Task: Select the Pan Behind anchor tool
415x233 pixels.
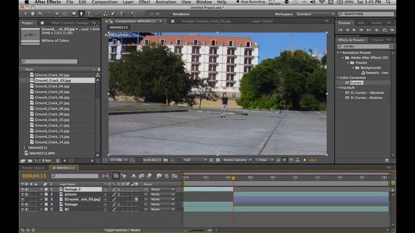Action: (65, 14)
